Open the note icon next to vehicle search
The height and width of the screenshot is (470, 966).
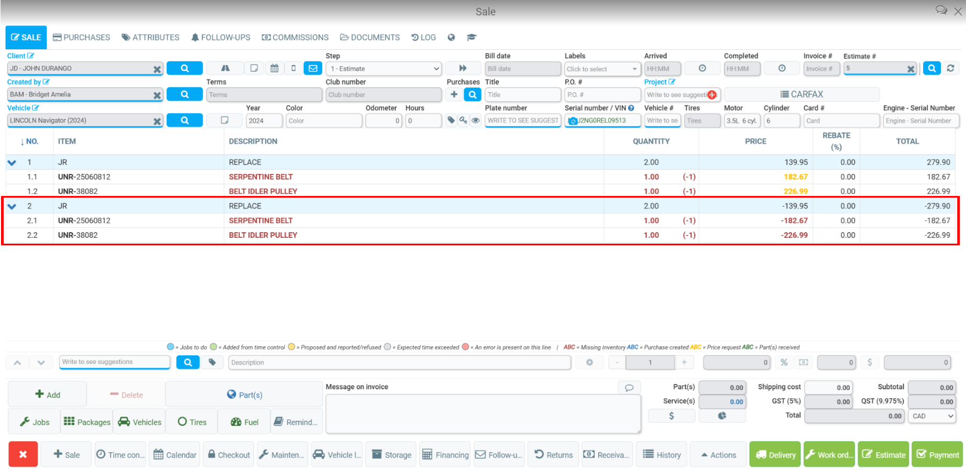(225, 121)
